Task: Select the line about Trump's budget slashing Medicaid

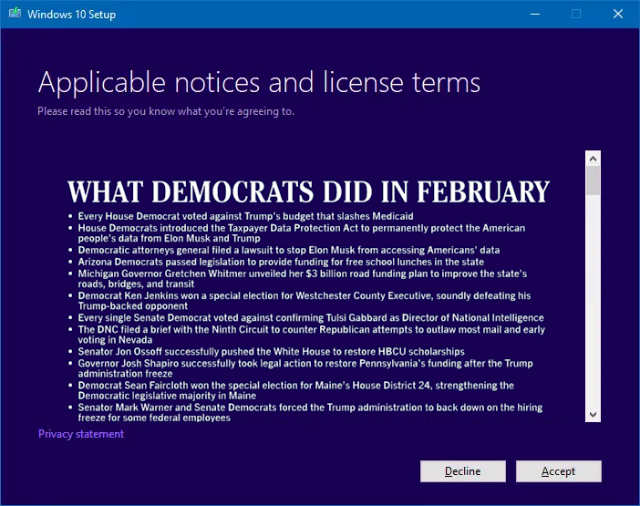Action: tap(245, 216)
